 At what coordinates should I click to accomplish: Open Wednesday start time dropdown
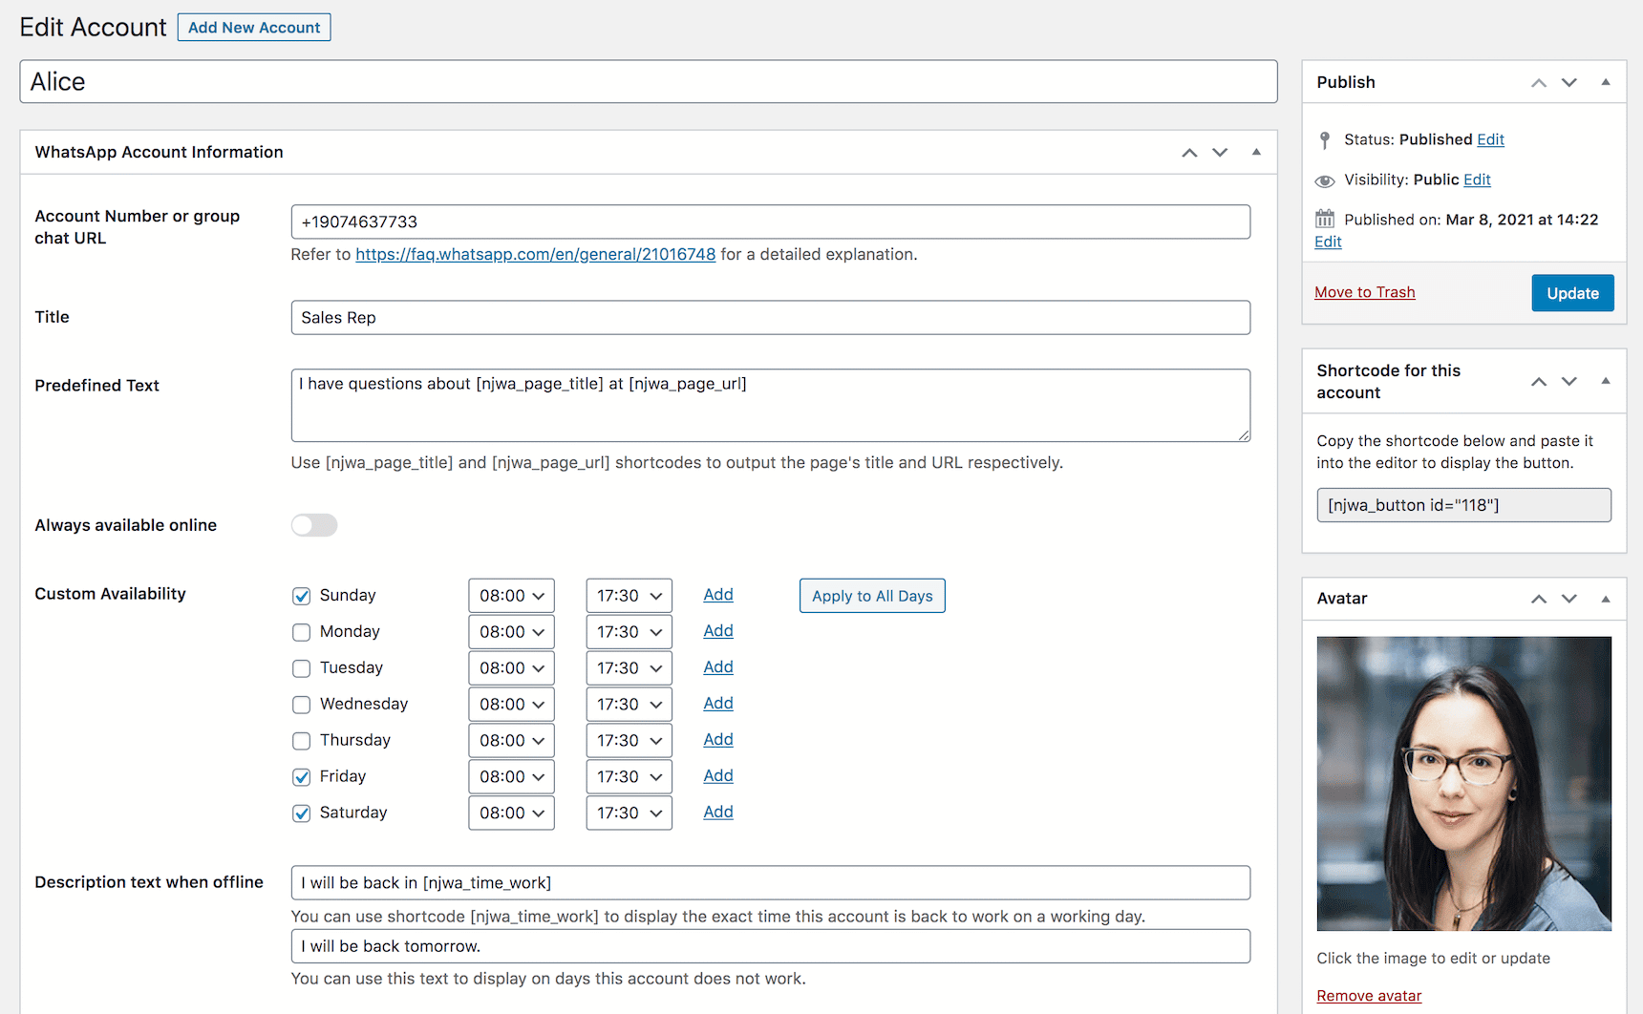[x=511, y=705]
